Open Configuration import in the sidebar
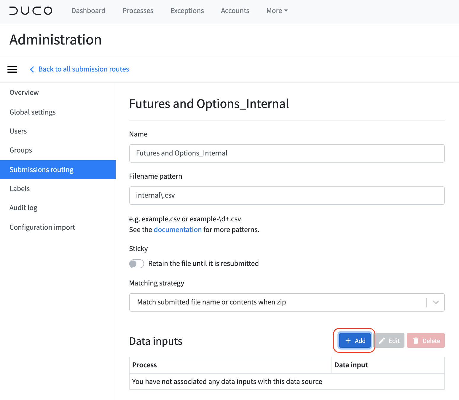This screenshot has height=400, width=459. point(58,227)
